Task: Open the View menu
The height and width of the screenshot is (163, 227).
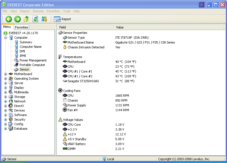Action: 14,11
